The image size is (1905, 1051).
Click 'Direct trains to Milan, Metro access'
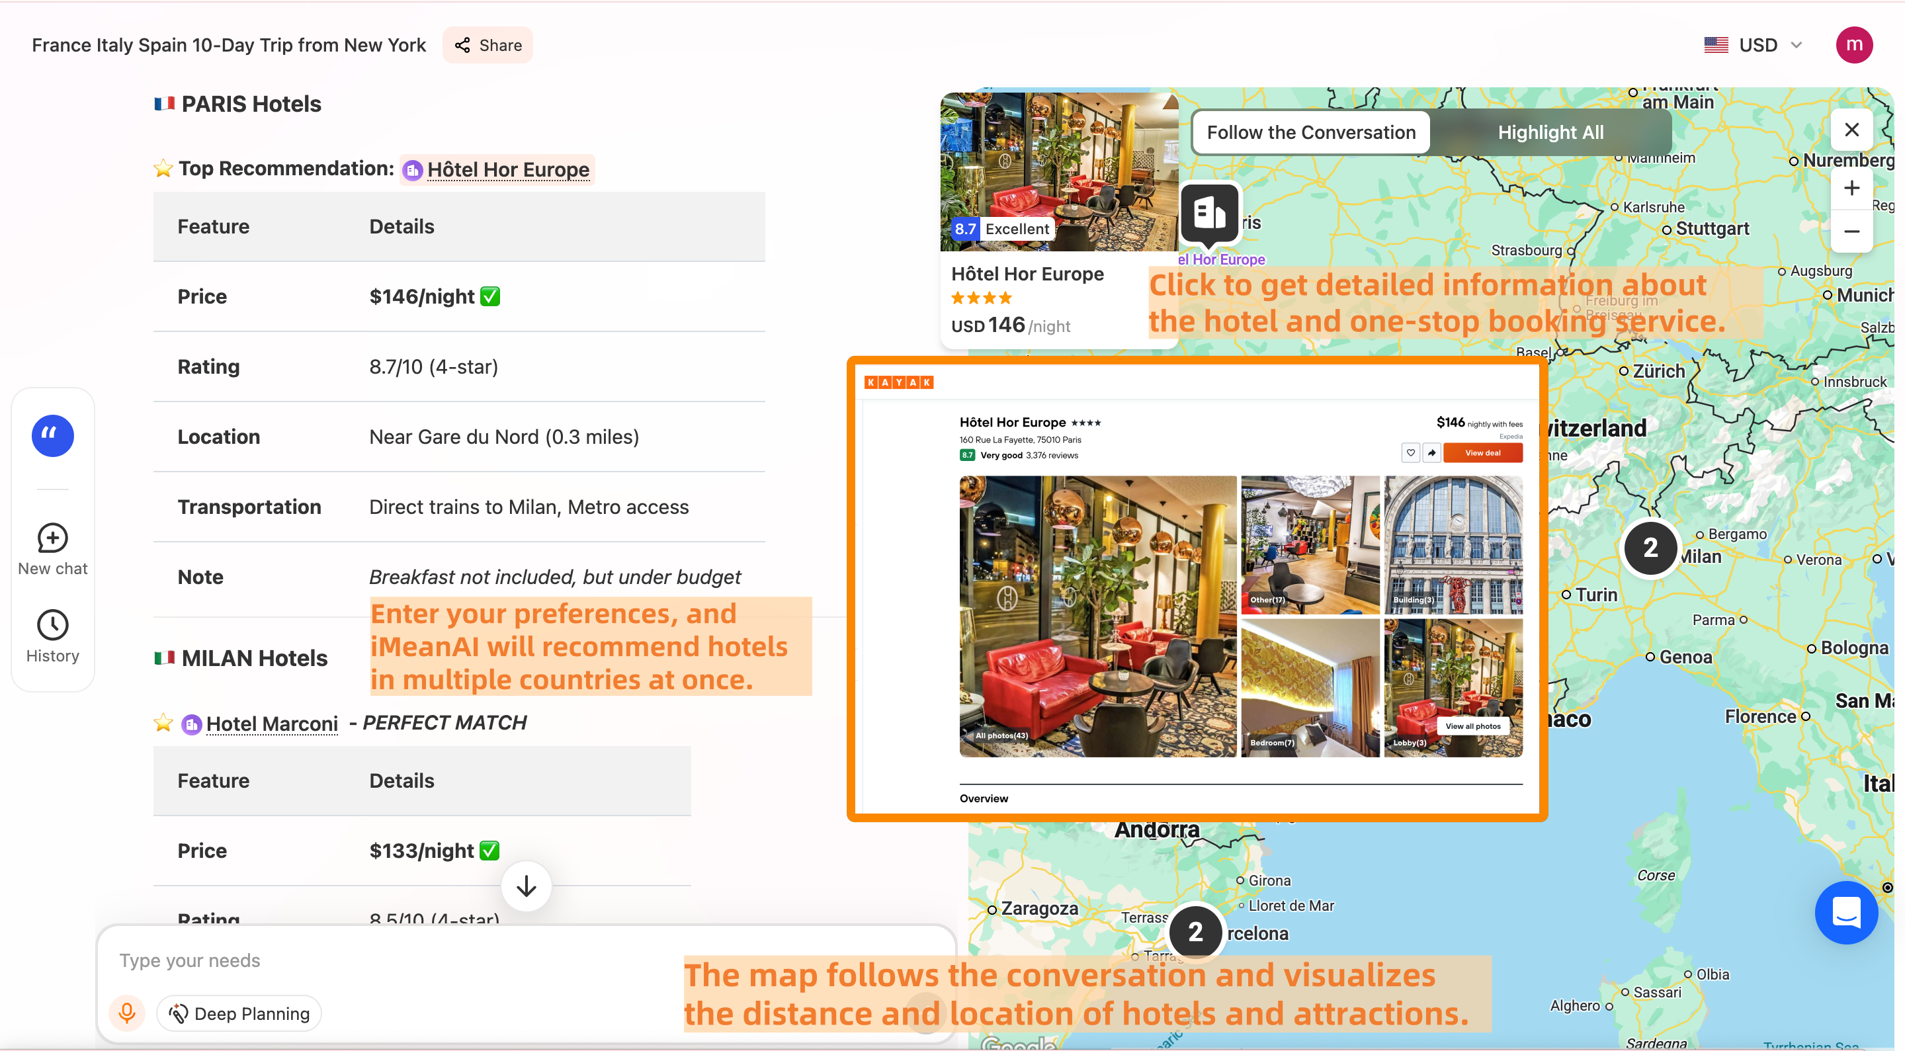[529, 507]
